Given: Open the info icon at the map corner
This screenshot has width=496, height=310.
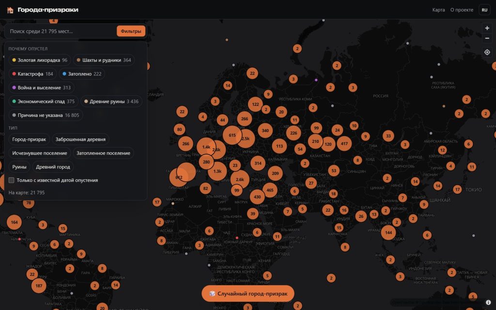Looking at the screenshot, I should click(488, 302).
